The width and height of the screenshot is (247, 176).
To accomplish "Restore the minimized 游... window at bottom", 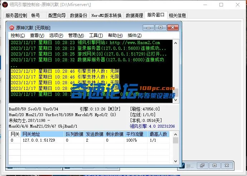I will (x=202, y=166).
